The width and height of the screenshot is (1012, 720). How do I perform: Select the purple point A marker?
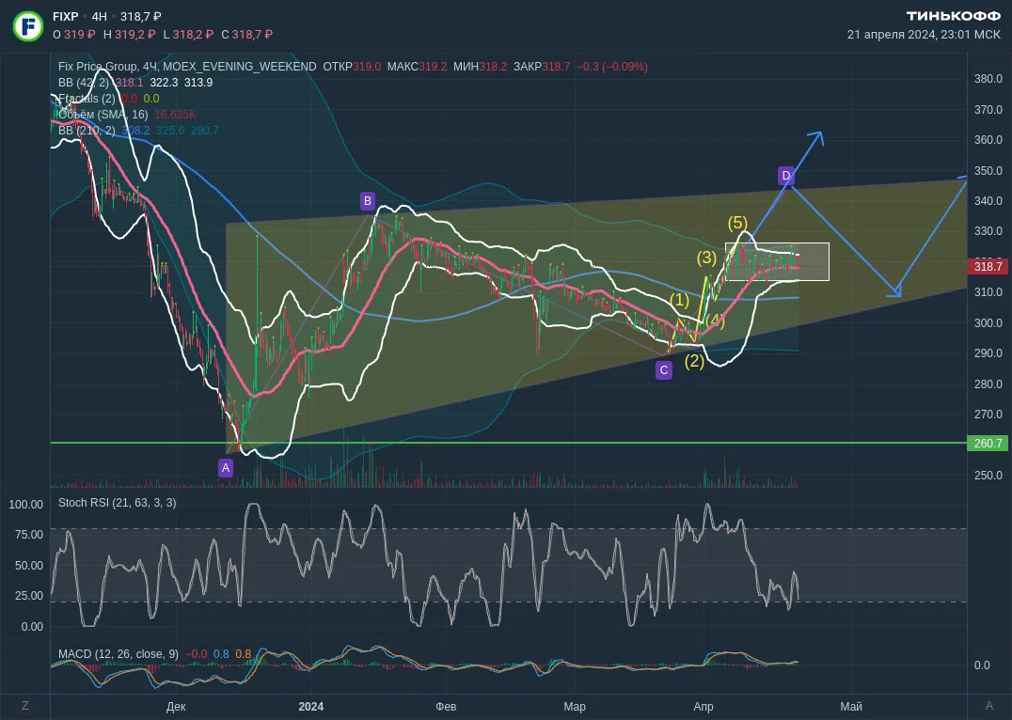pyautogui.click(x=225, y=468)
